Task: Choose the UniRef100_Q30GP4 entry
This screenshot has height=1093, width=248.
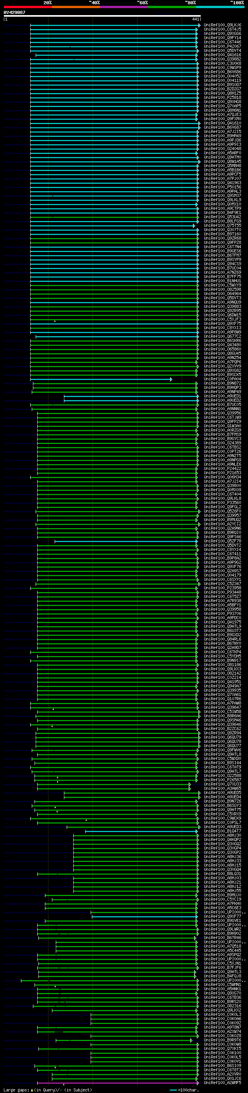Action: [x=222, y=848]
